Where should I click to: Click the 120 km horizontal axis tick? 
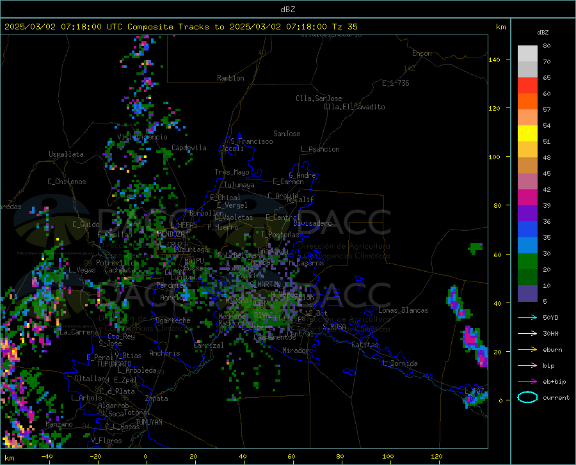[x=436, y=457]
